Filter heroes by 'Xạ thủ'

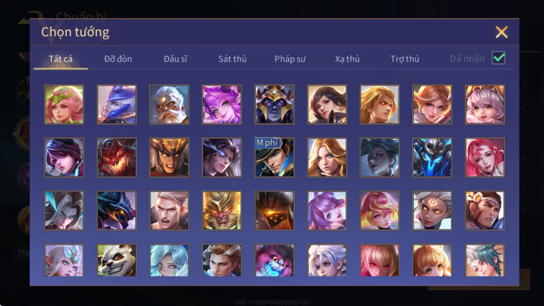pos(347,59)
